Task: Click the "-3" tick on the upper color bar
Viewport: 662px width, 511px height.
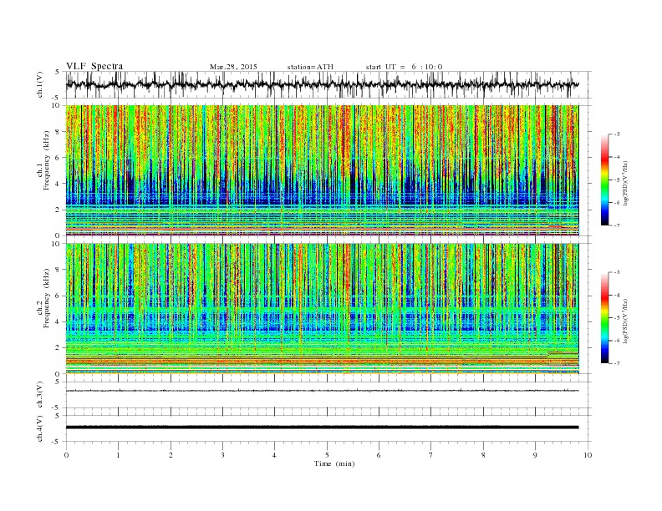Action: coord(616,134)
